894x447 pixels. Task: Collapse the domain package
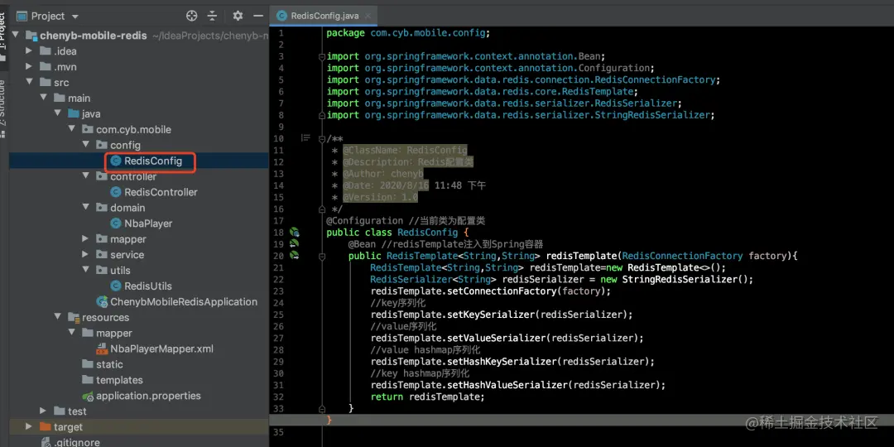85,208
